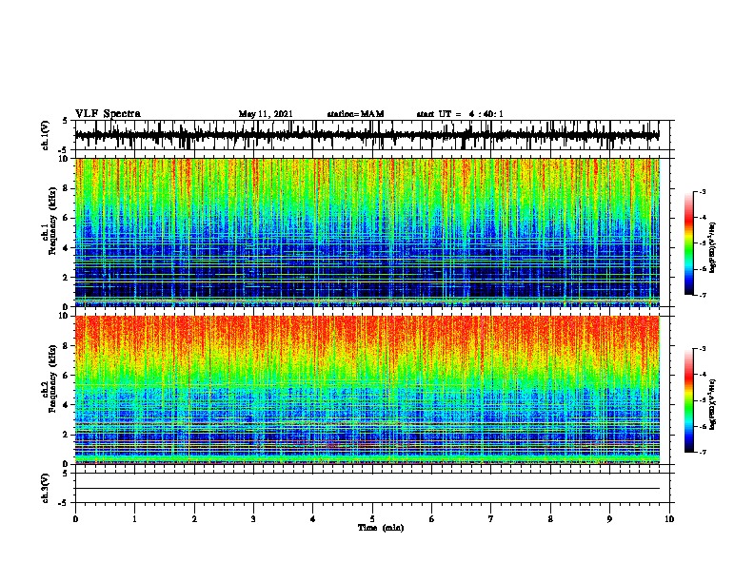This screenshot has height=582, width=754.
Task: Click the flat ch.3(V) trace panel
Action: [372, 488]
